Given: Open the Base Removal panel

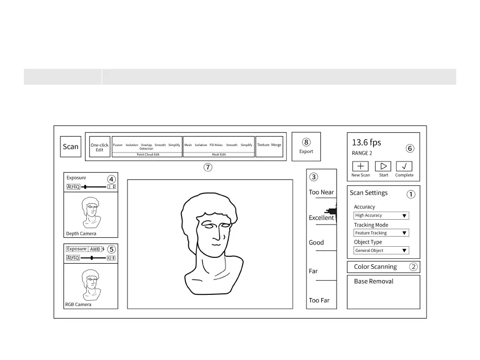Looking at the screenshot, I should coord(384,292).
